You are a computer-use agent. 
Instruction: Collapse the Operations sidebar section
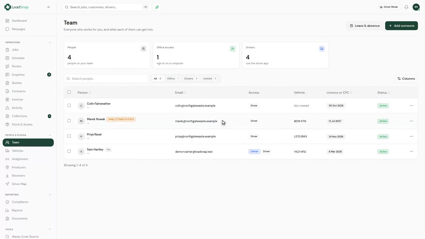tap(50, 42)
